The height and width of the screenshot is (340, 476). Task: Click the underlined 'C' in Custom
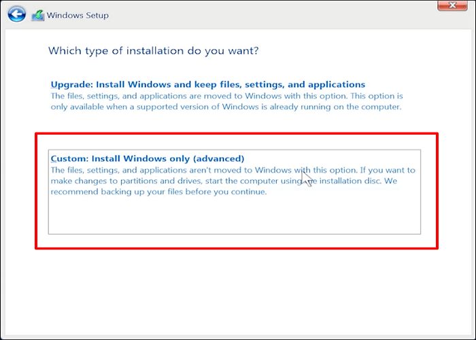(54, 158)
